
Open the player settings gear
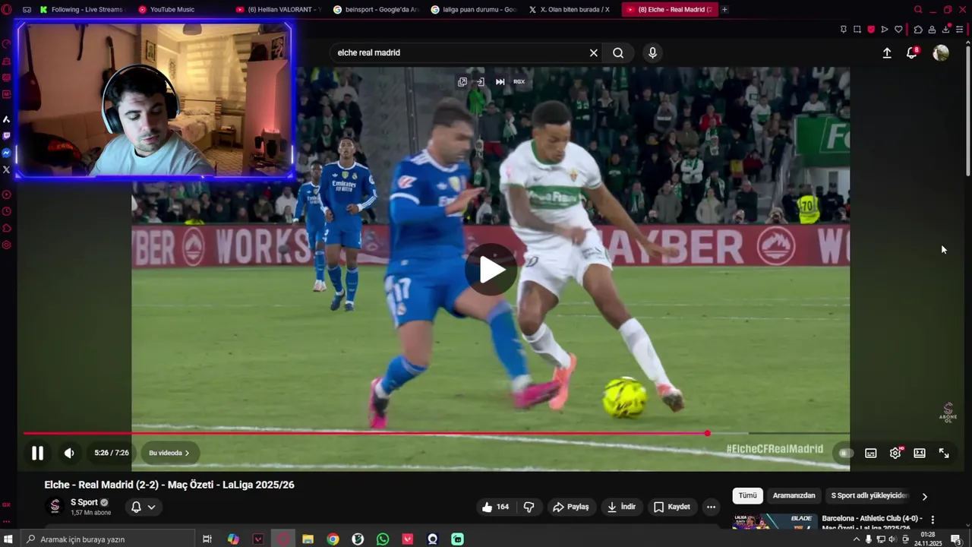point(895,454)
